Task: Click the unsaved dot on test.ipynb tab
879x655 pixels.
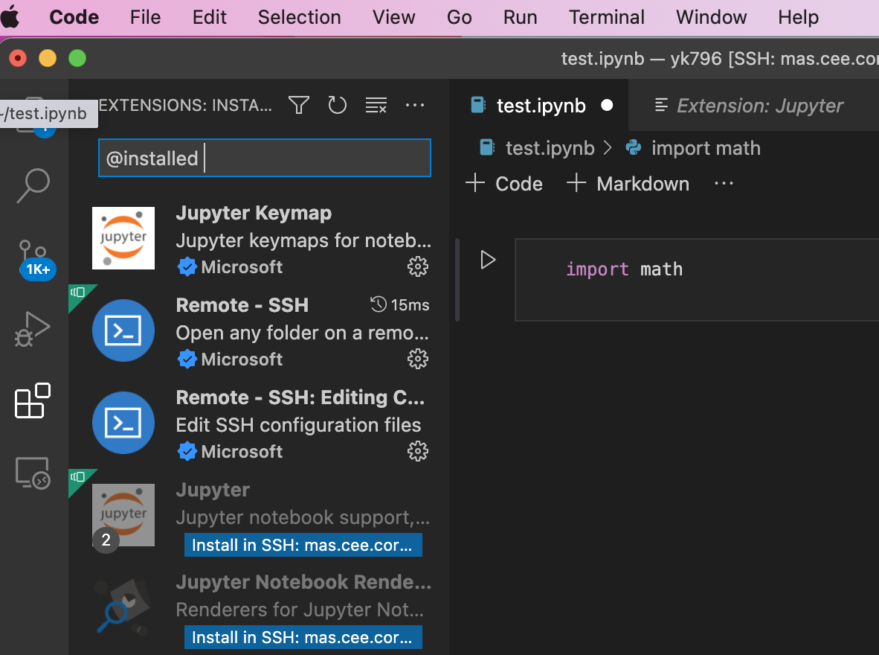Action: [607, 105]
